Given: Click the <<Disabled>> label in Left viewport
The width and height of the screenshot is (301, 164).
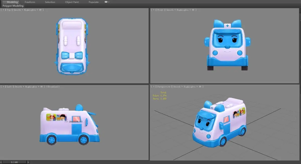Looking at the screenshot, I should tap(53, 87).
